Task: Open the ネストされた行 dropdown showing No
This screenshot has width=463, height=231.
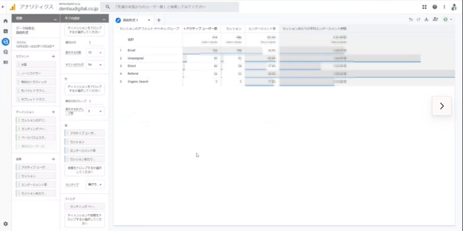Action: 95,65
